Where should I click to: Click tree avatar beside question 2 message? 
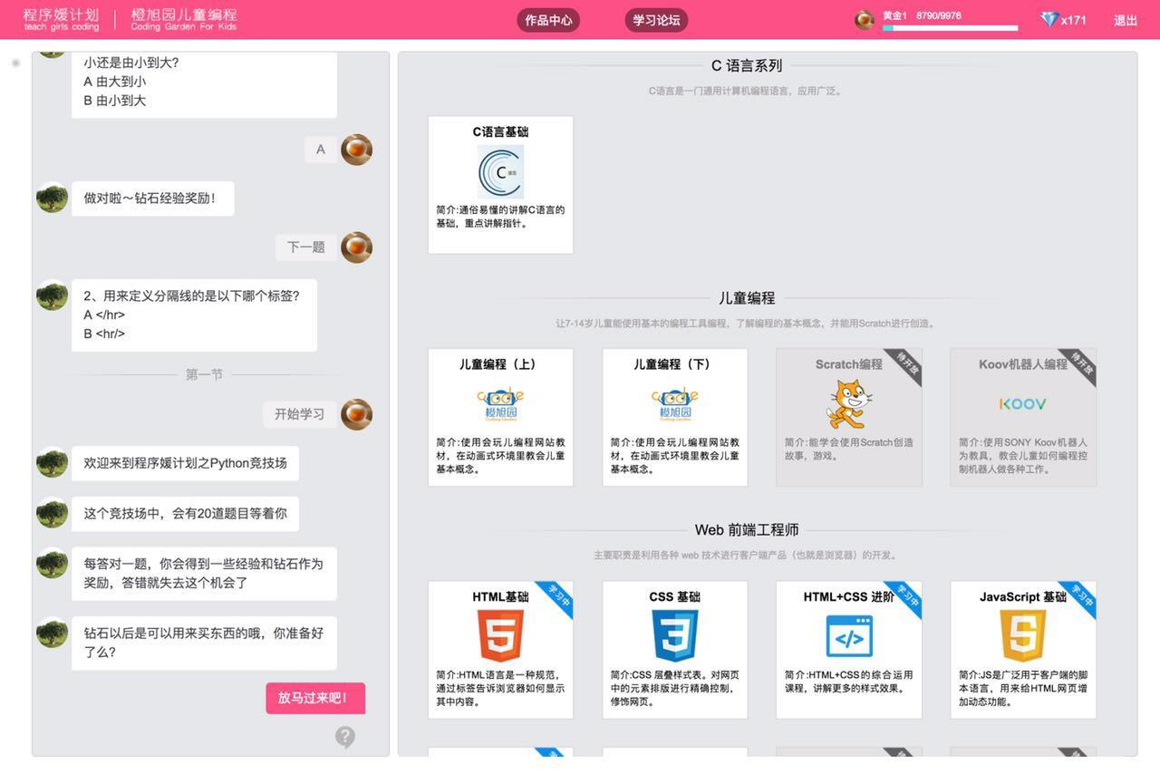(x=52, y=295)
